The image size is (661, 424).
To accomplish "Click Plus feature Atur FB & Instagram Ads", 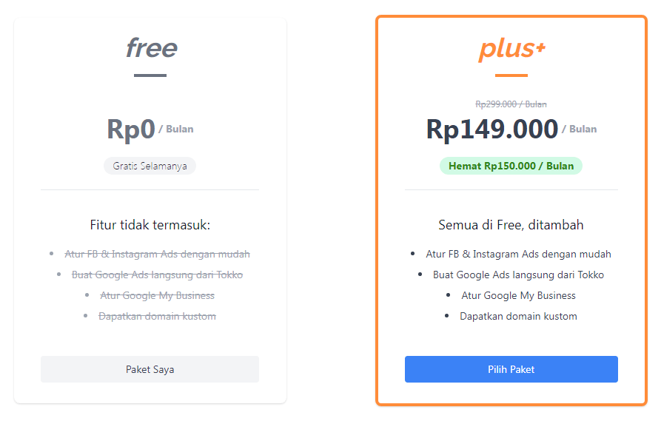I will coord(518,254).
